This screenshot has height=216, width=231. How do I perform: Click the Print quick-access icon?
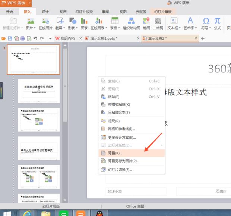[x=23, y=38]
